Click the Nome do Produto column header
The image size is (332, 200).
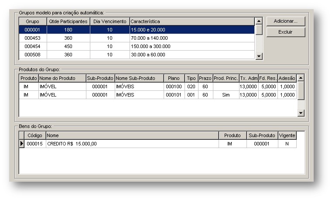coord(62,78)
